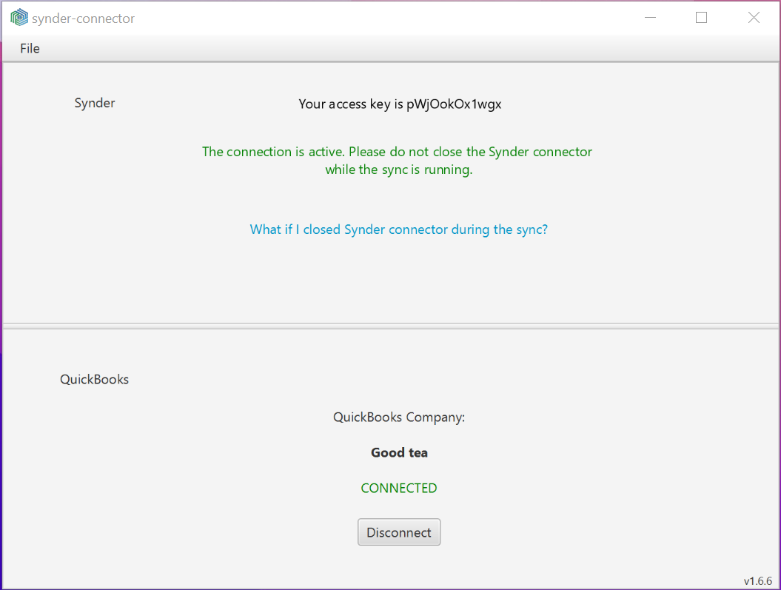Viewport: 781px width, 590px height.
Task: Maximize the synder-connector window
Action: click(701, 18)
